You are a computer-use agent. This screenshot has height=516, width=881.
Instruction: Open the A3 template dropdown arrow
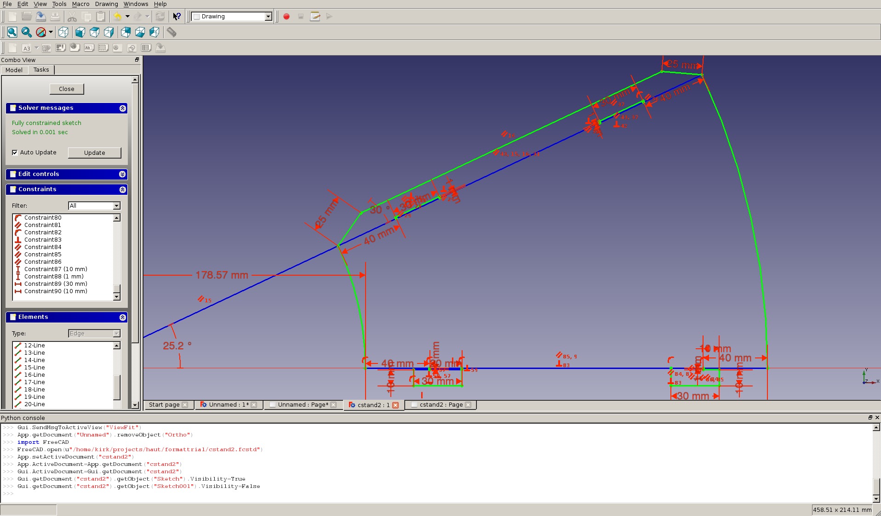tap(36, 48)
